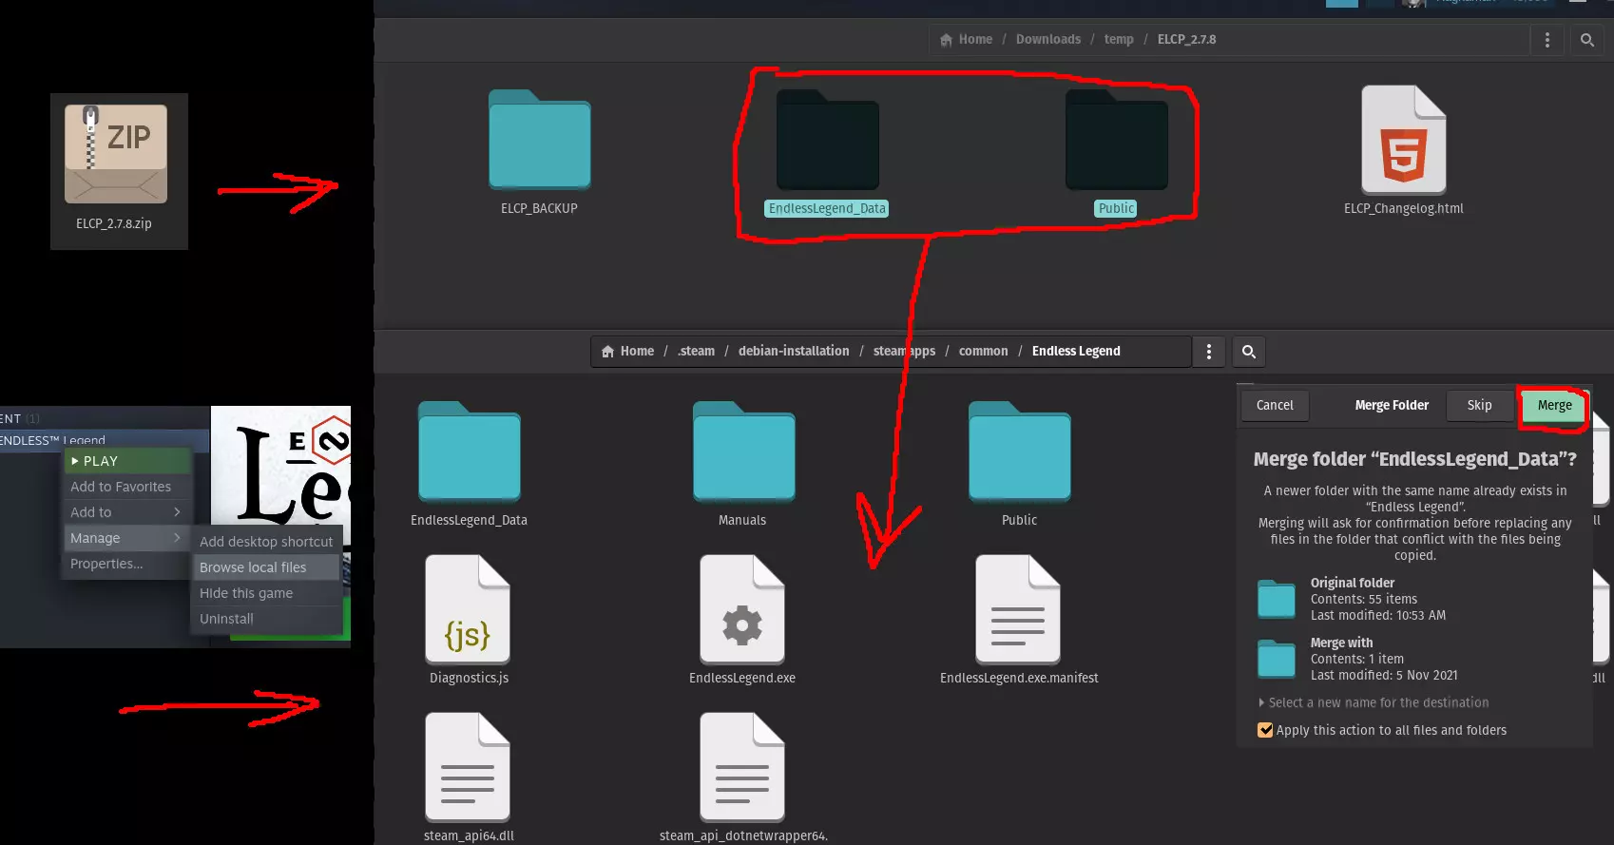1614x845 pixels.
Task: Click the ELCP_BACKUP folder name label
Action: pyautogui.click(x=540, y=209)
